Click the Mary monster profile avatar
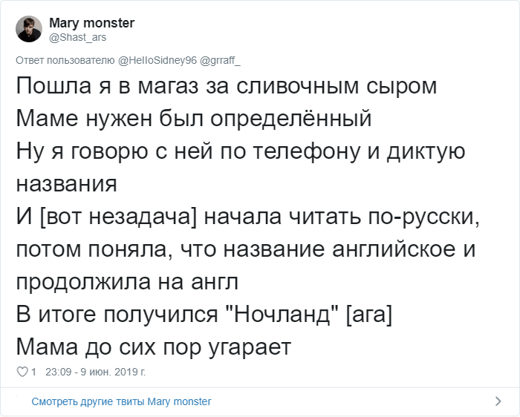Viewport: 520px width, 417px height. [x=29, y=29]
